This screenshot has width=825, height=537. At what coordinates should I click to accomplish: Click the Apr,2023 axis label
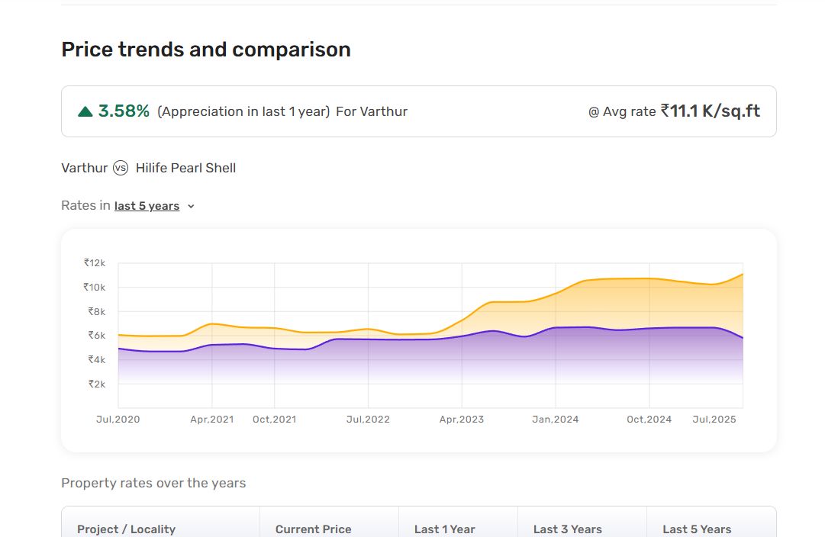(462, 420)
